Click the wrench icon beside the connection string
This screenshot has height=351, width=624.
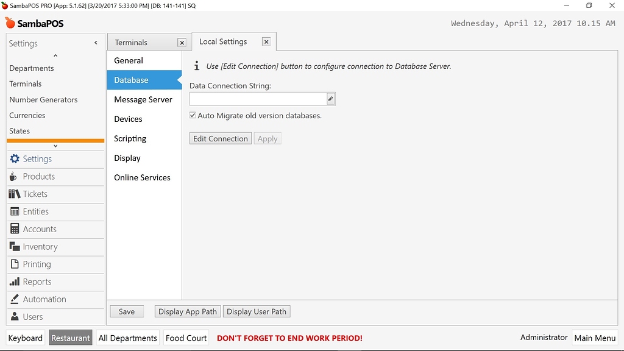pyautogui.click(x=330, y=98)
